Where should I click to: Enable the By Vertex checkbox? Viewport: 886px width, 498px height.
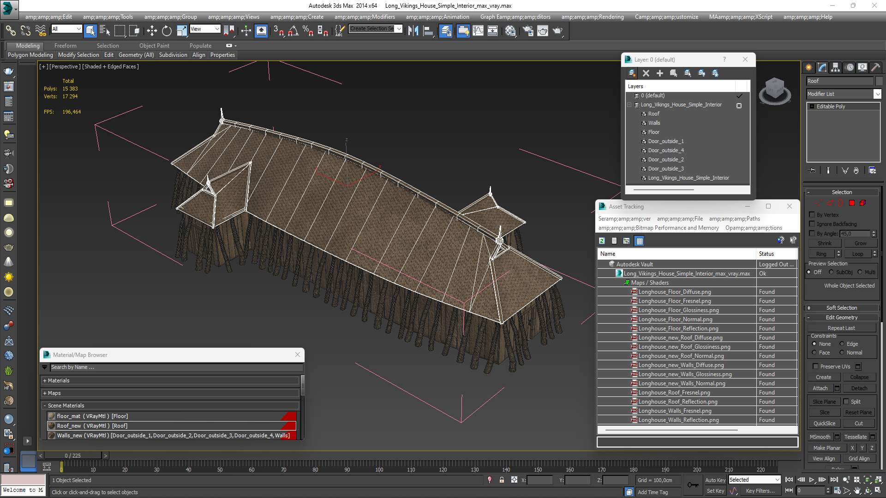click(x=812, y=215)
